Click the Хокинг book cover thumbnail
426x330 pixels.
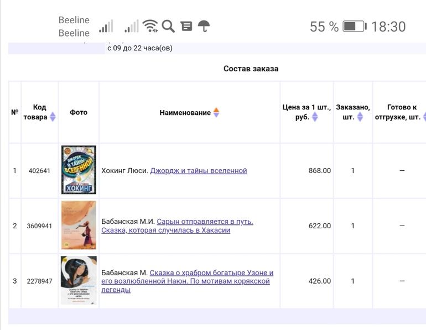point(79,170)
